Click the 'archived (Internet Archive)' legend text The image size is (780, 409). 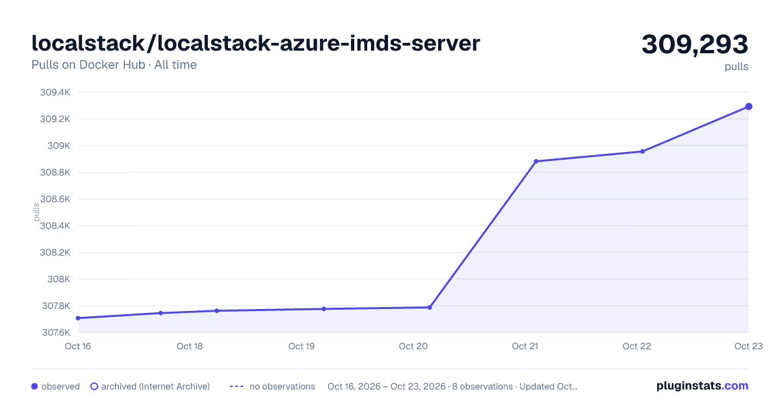point(155,386)
